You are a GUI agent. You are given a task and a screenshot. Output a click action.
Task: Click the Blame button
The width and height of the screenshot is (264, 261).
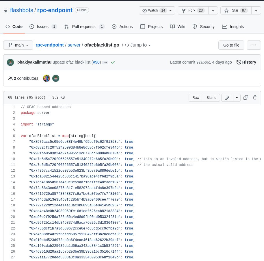pyautogui.click(x=211, y=98)
